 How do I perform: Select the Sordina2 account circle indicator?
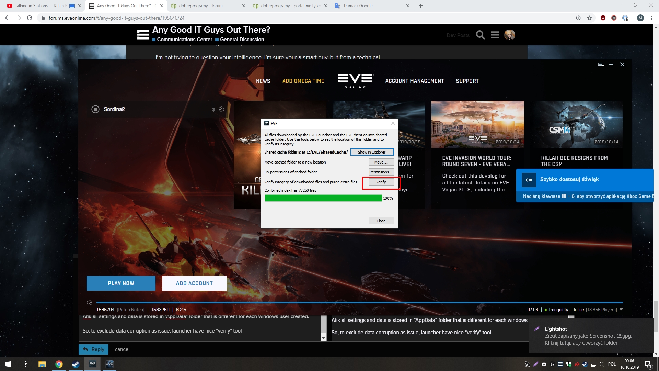[x=95, y=109]
